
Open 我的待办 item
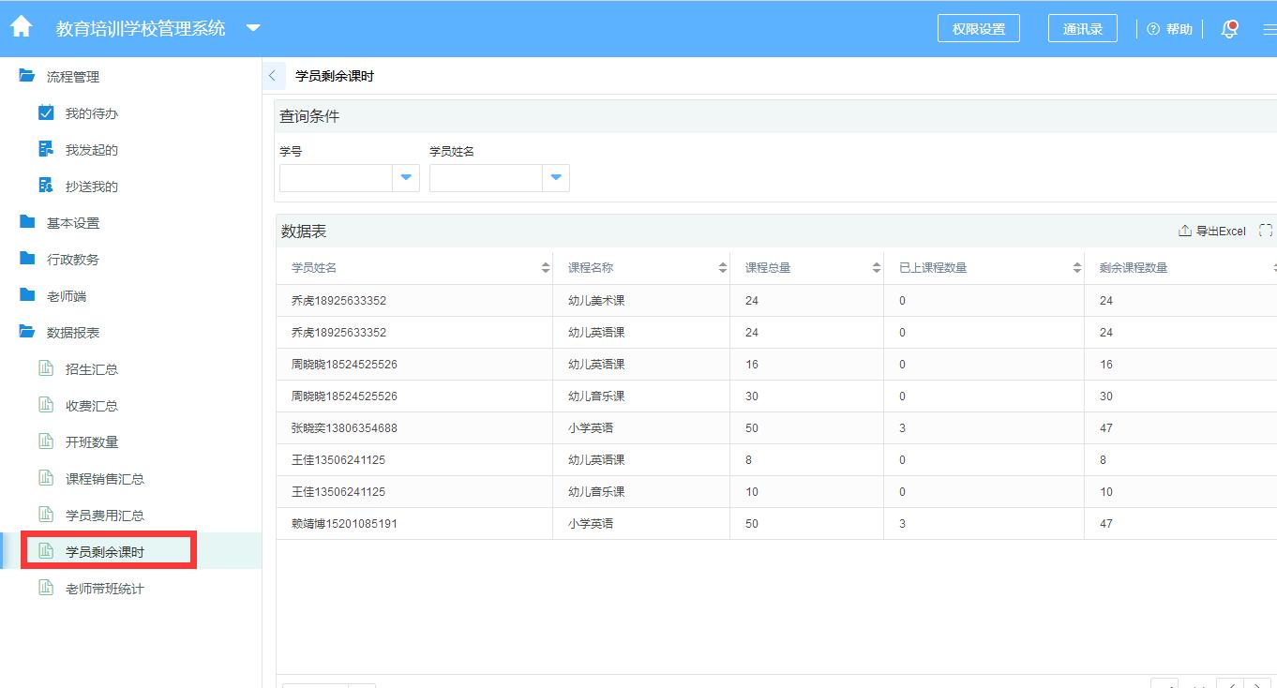[92, 113]
